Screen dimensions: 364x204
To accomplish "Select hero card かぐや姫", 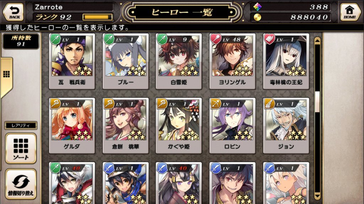I will 179,126.
